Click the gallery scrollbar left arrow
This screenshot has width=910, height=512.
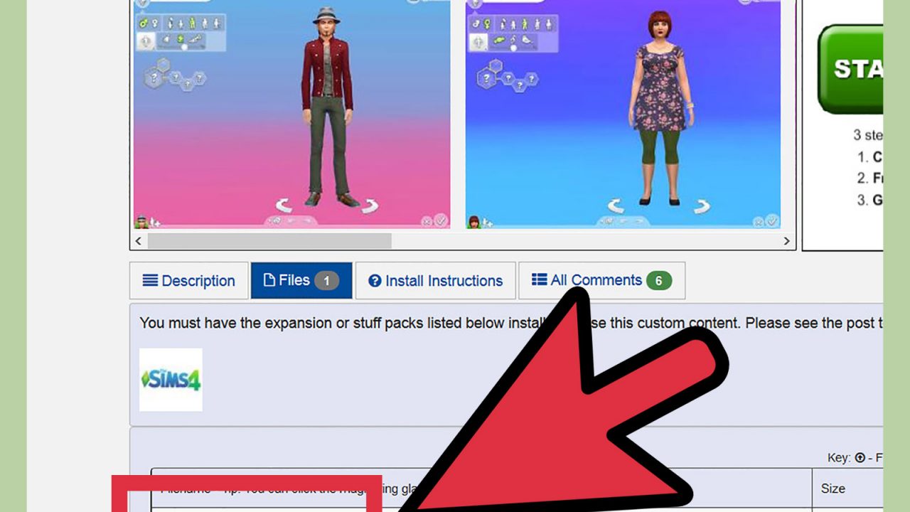(139, 241)
